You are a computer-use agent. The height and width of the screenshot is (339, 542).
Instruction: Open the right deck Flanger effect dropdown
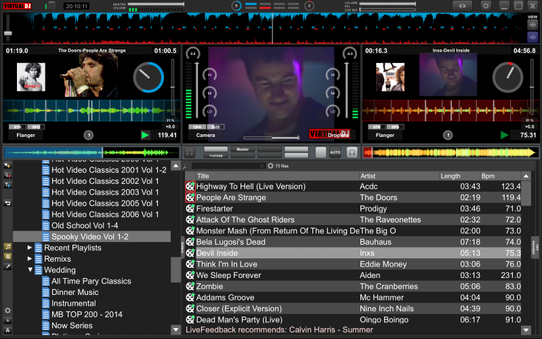point(385,135)
